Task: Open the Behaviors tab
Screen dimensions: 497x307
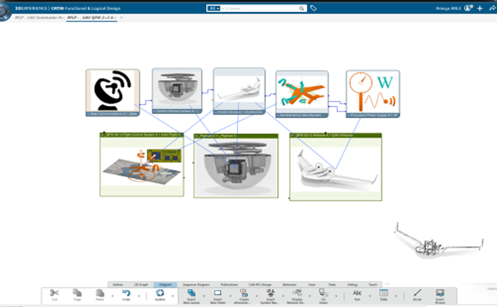Action: pyautogui.click(x=290, y=284)
